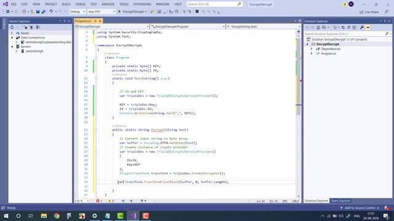394x221 pixels.
Task: Collapse the Encrypt method outlining toggle
Action: 96,130
